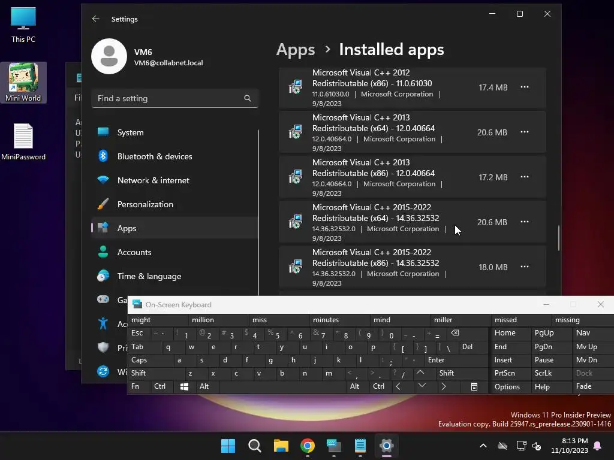This screenshot has width=614, height=460.
Task: Click the VM6 user avatar
Action: [109, 56]
